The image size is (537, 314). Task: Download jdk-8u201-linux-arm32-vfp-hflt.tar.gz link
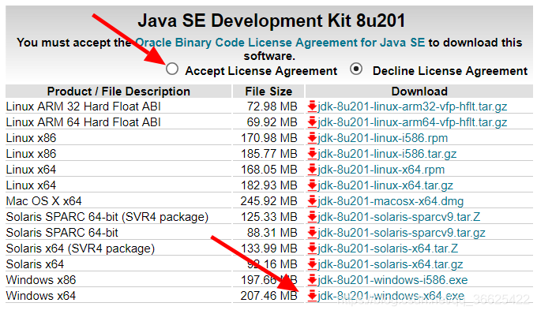[x=412, y=107]
